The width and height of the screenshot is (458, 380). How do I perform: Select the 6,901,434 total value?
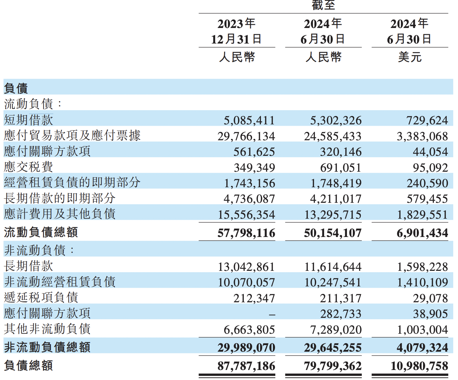tap(422, 233)
